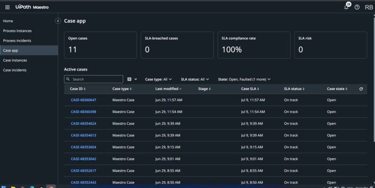Click 'Jul 9, 9:01 AM' Case SLA cell
This screenshot has width=375, height=188.
(x=252, y=159)
